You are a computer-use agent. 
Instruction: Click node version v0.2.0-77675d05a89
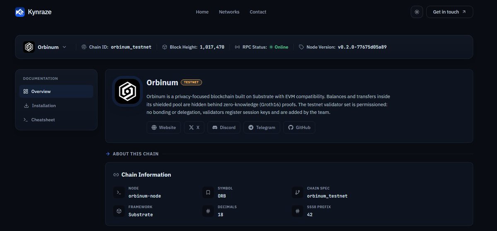(x=362, y=47)
